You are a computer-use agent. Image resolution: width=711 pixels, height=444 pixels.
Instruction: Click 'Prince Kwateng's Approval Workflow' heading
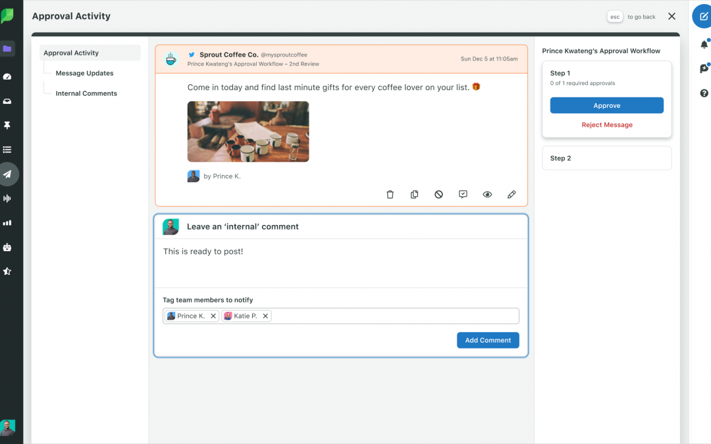point(601,51)
